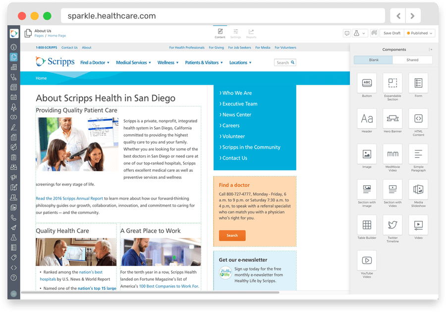Click the website Search input field
Screen dimensions: 446x312
point(285,62)
